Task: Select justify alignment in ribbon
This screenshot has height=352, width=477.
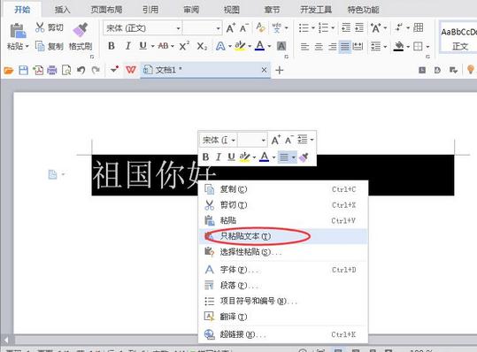Action: pos(345,47)
